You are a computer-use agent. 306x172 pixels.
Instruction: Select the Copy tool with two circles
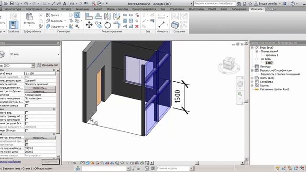[x=98, y=25]
